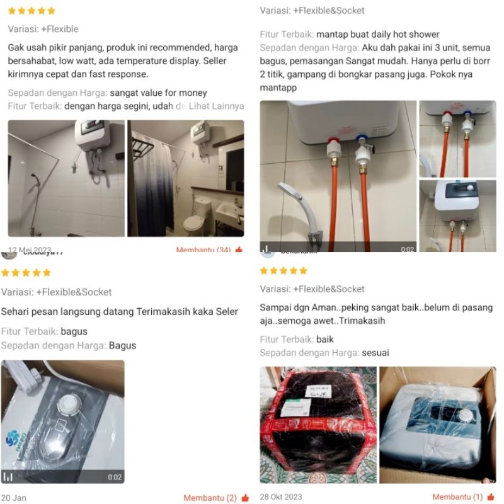
Task: Click thumbs-up icon next to Membantu (1)
Action: point(491,496)
